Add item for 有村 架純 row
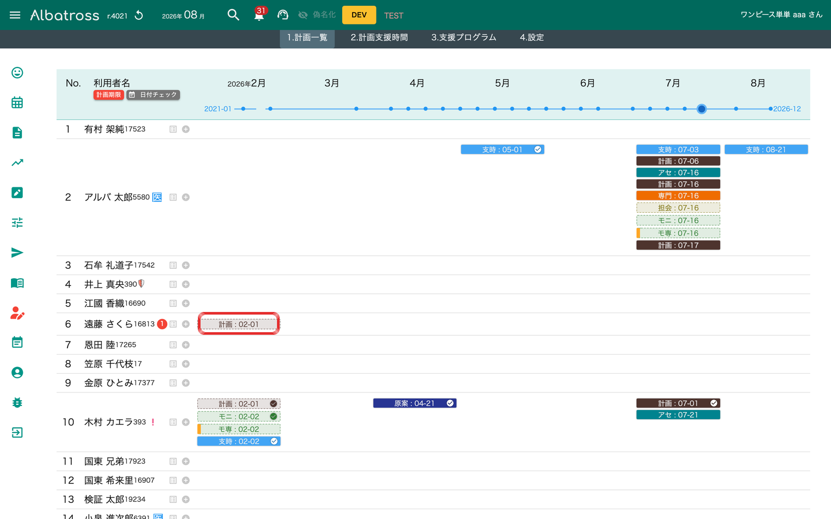 click(186, 129)
